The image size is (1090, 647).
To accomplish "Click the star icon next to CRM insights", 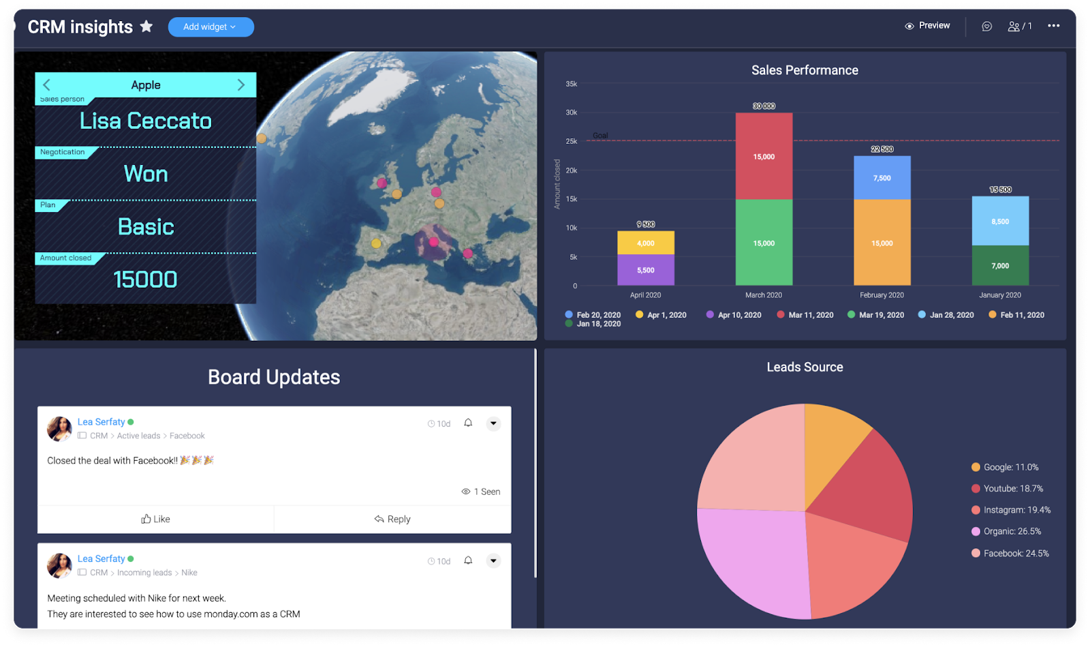I will 146,26.
